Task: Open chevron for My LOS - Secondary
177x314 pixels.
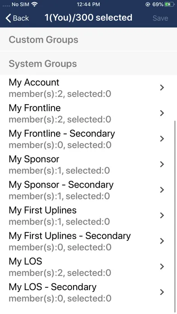Action: tap(162, 292)
